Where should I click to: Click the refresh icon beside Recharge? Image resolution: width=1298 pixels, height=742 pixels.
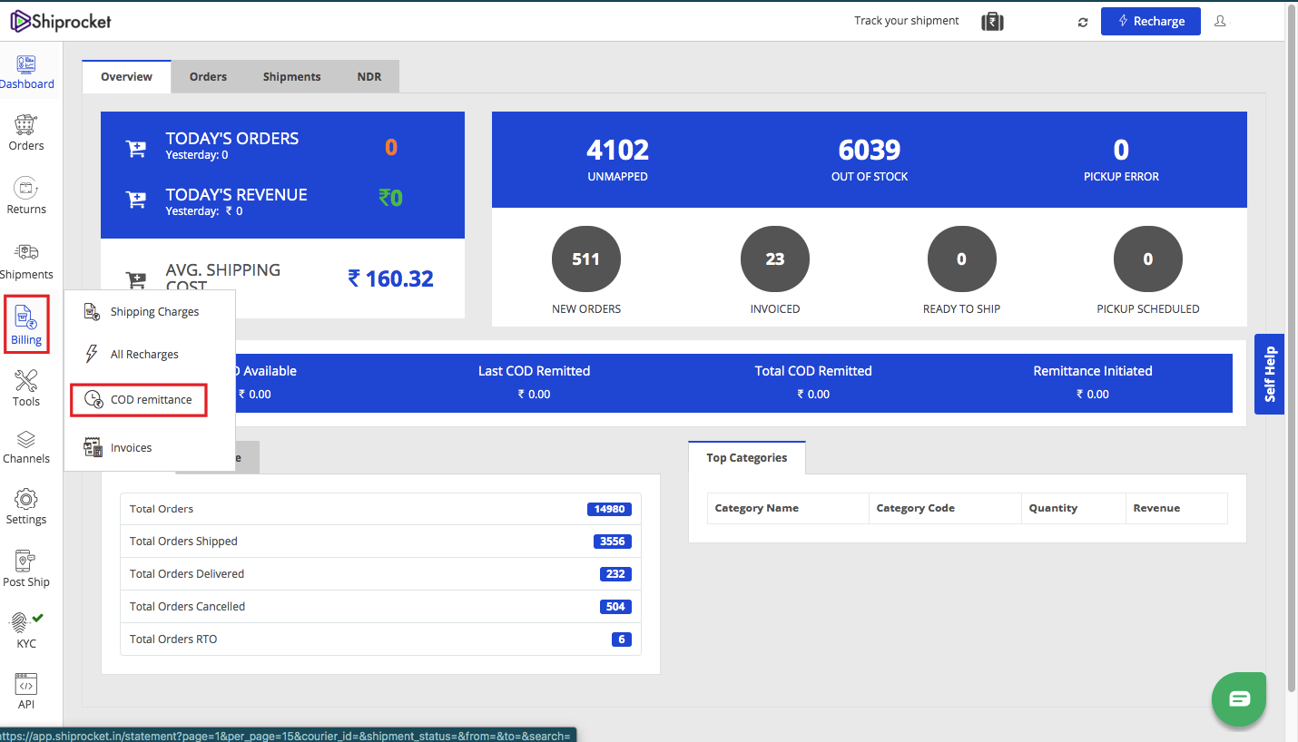click(1082, 22)
